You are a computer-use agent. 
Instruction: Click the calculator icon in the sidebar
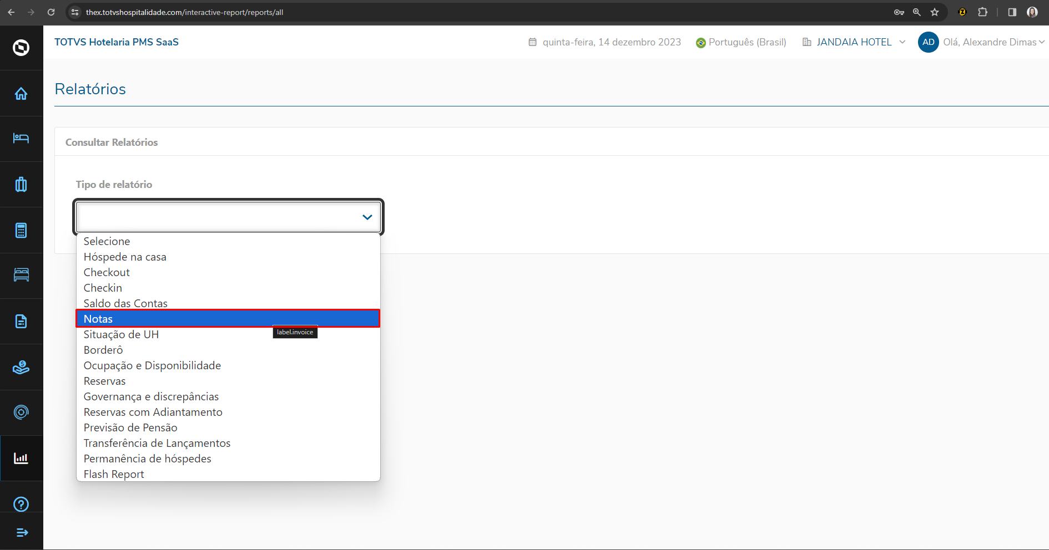[x=21, y=230]
